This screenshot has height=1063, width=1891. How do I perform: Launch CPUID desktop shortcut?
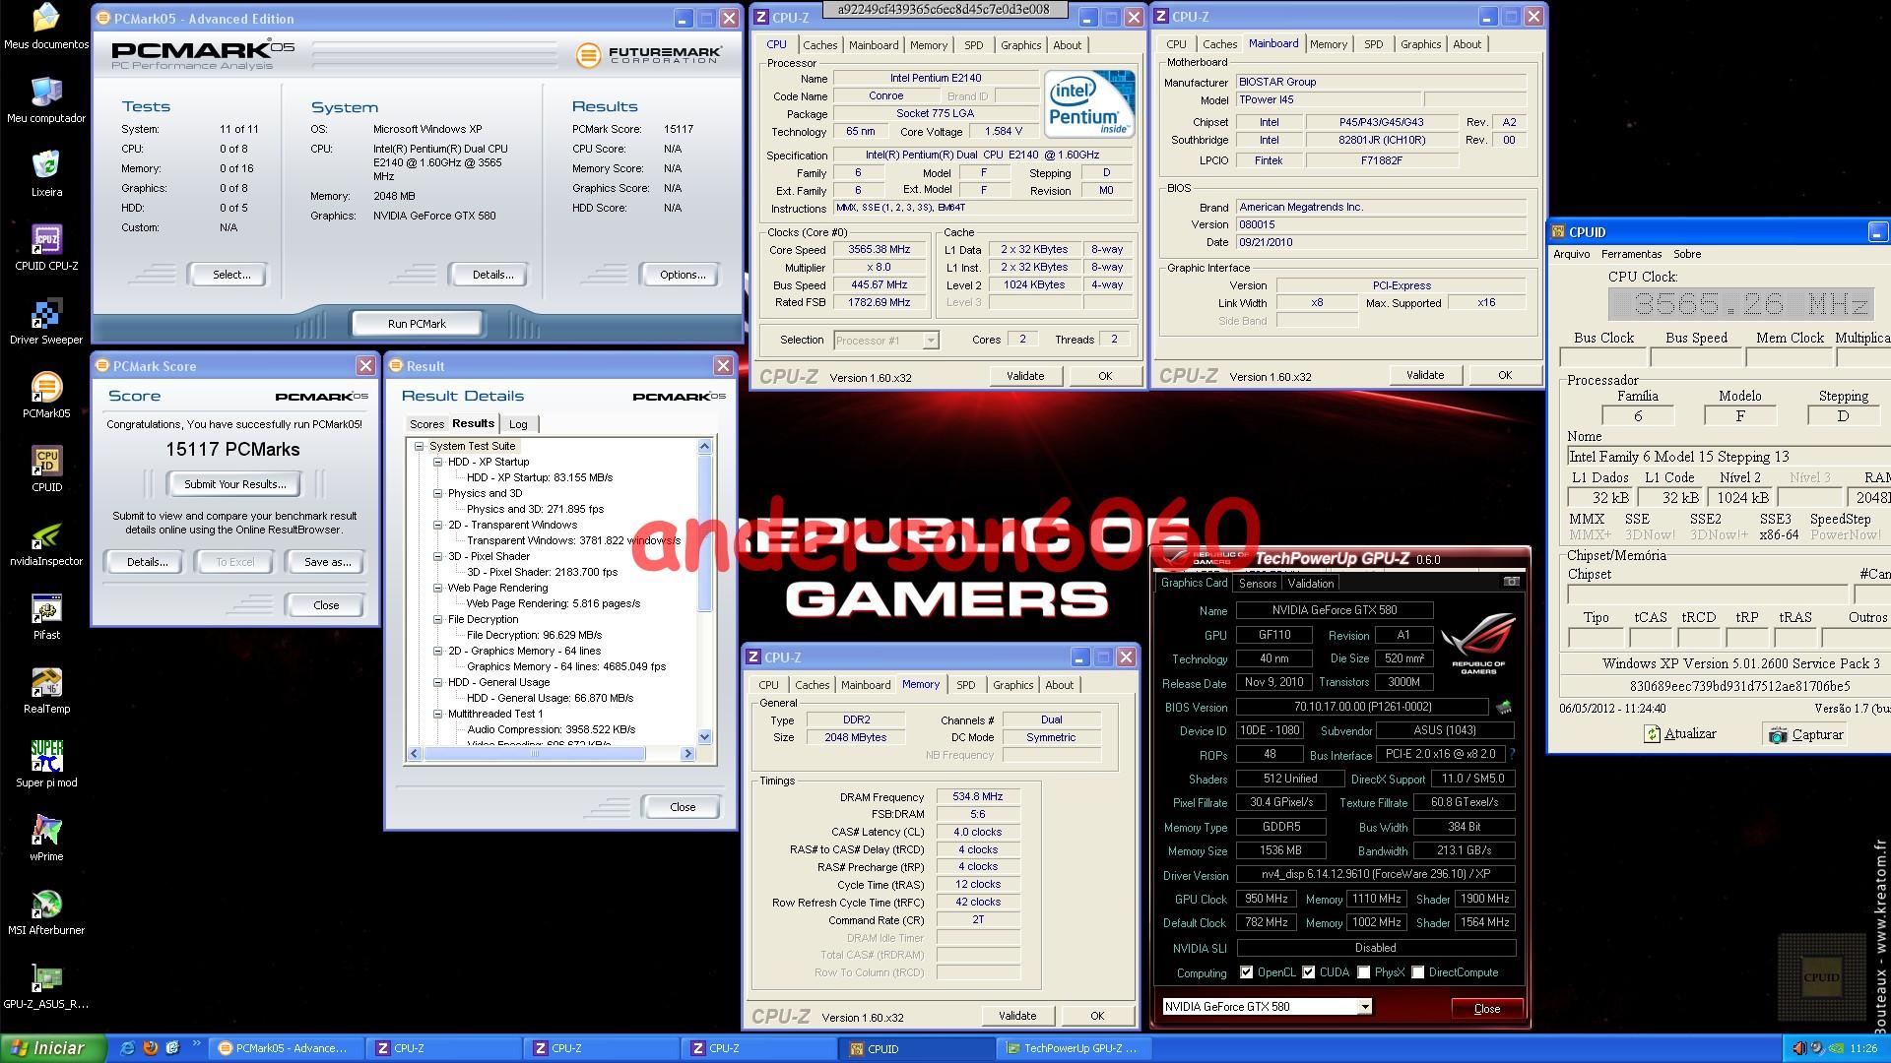(46, 469)
